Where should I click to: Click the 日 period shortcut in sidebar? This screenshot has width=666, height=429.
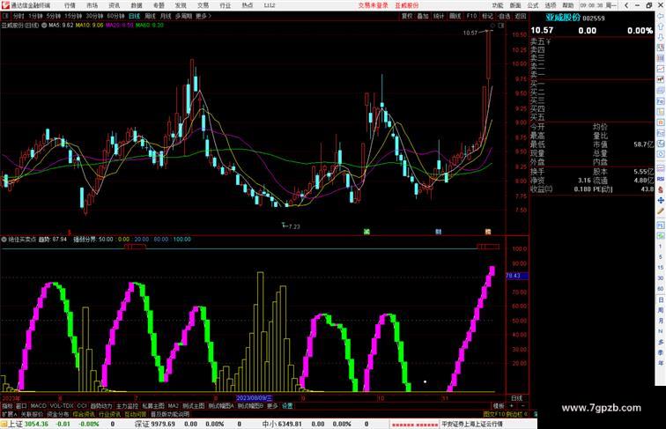coord(661,300)
